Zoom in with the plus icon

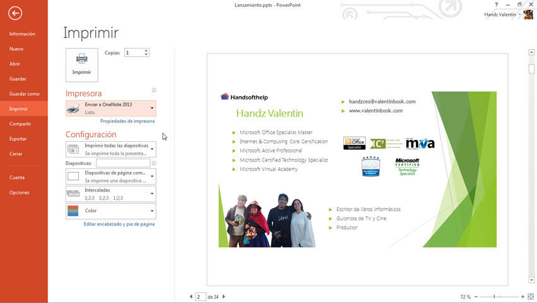pos(522,297)
